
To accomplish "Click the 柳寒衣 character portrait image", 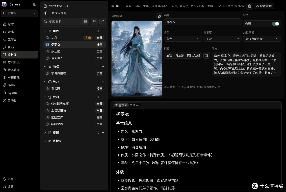I will pos(137,59).
